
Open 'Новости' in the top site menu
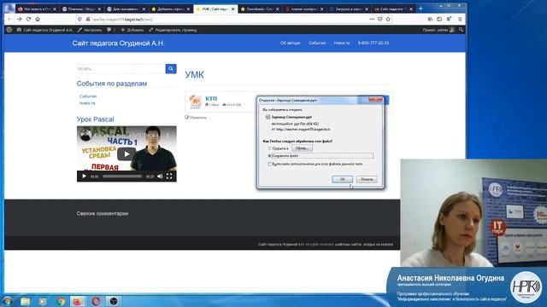[342, 43]
